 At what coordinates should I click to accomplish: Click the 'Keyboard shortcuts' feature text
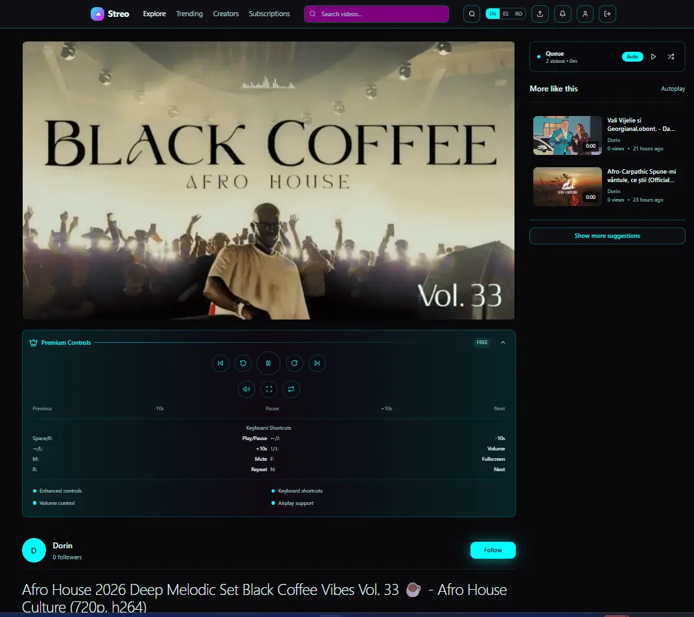pos(300,491)
